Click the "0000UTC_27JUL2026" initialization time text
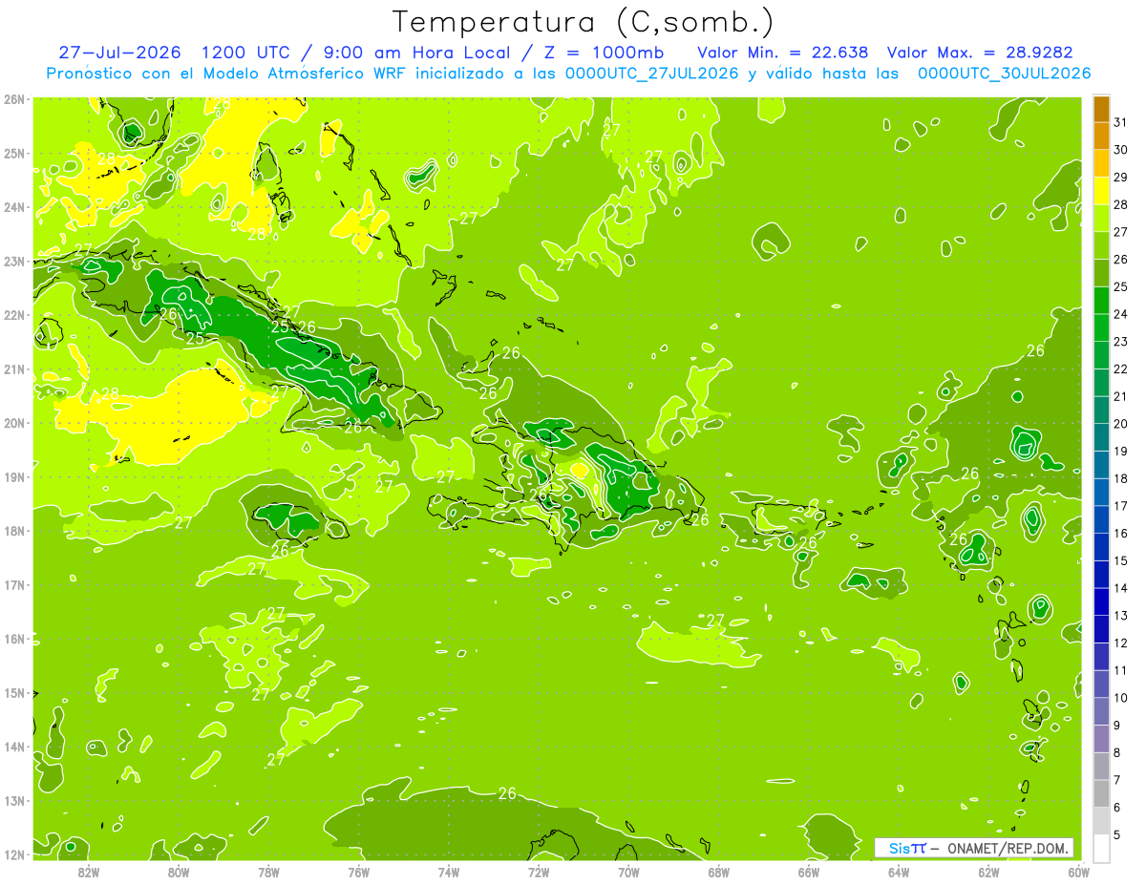The height and width of the screenshot is (885, 1146). [x=652, y=74]
